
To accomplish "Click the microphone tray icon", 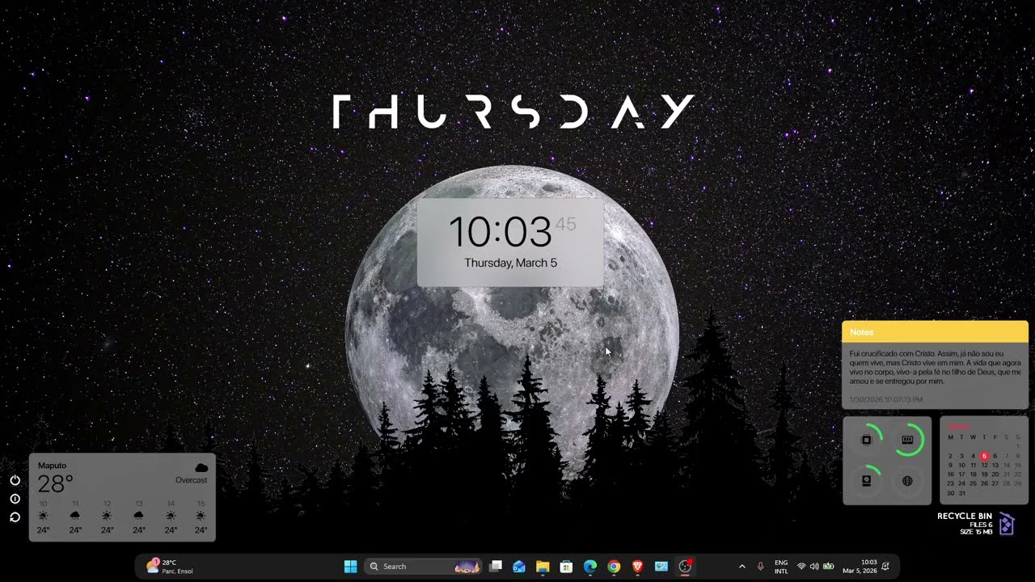I will tap(760, 567).
